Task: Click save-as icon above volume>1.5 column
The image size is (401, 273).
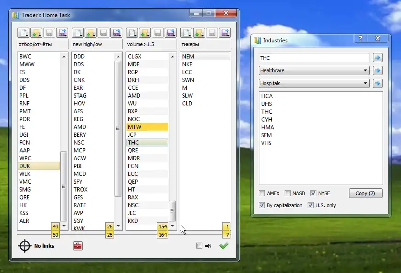Action: pos(171,33)
